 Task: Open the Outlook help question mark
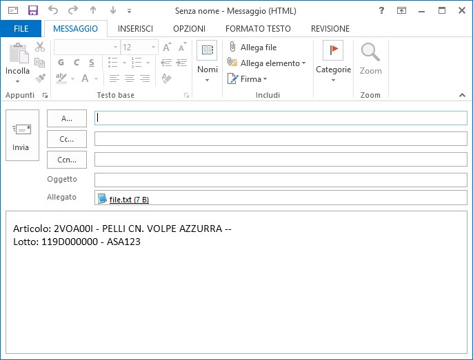[381, 10]
